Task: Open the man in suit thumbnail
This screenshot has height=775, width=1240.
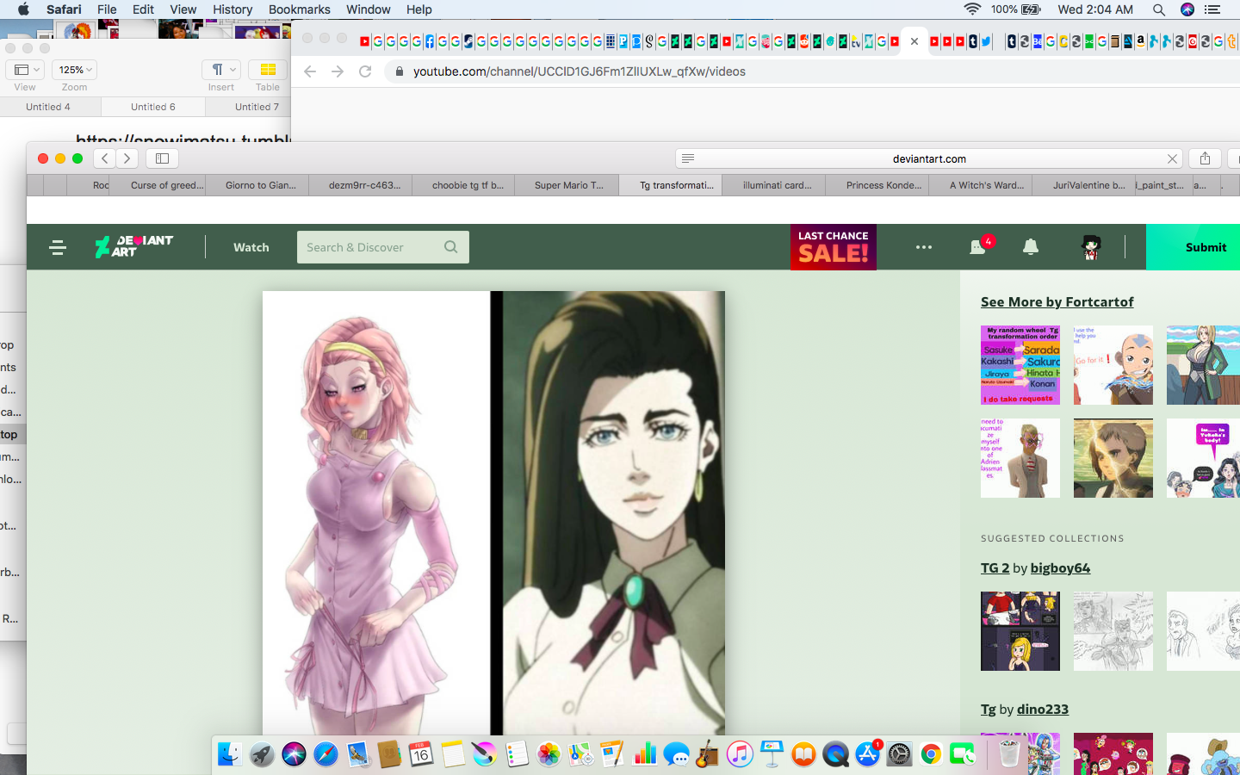Action: point(1020,458)
